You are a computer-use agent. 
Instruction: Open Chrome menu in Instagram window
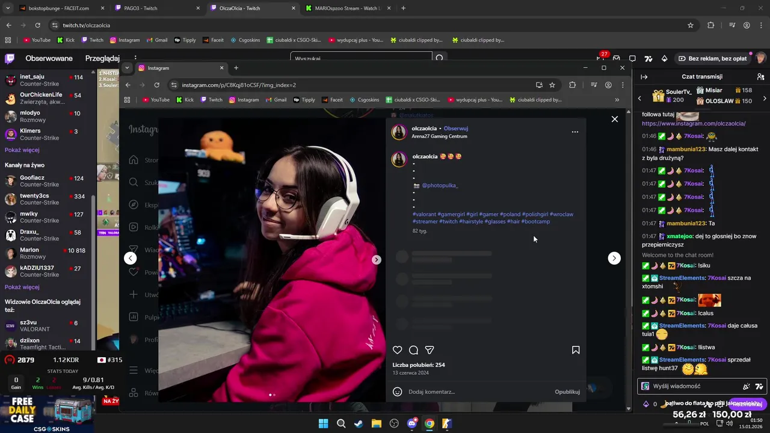coord(622,85)
